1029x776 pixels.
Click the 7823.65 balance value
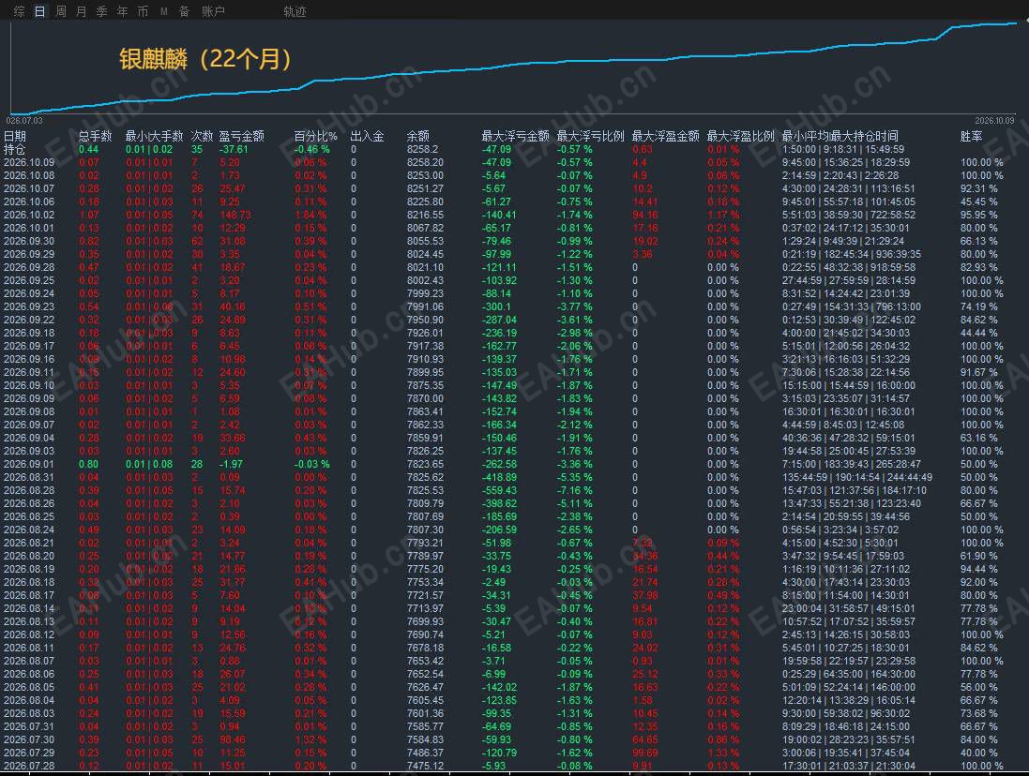[425, 463]
